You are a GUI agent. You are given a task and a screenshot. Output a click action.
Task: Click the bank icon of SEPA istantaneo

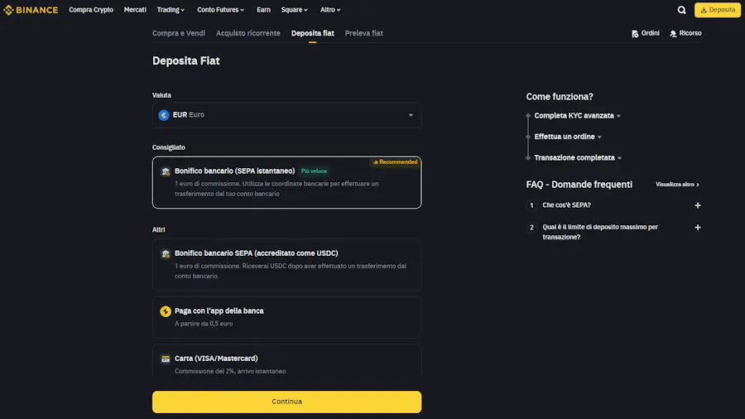pyautogui.click(x=166, y=171)
